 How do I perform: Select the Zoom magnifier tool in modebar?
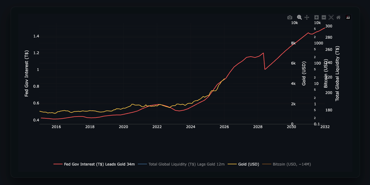click(x=299, y=17)
